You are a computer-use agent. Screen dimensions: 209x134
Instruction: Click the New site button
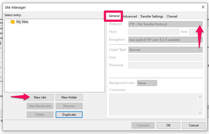click(40, 97)
